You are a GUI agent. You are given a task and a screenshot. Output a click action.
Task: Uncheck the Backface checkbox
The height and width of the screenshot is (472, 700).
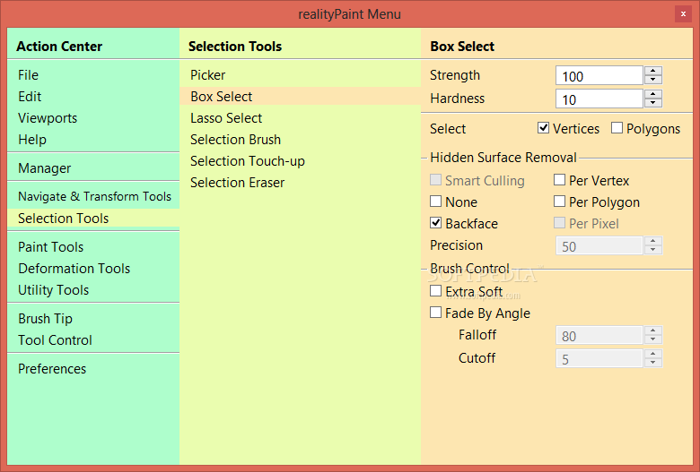436,222
